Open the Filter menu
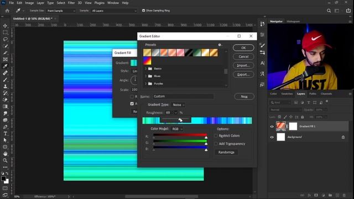Image resolution: width=354 pixels, height=199 pixels. tap(71, 3)
